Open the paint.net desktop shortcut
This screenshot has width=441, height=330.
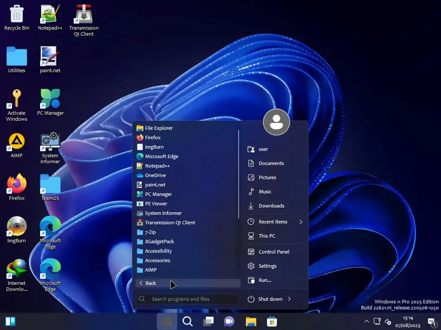click(50, 60)
